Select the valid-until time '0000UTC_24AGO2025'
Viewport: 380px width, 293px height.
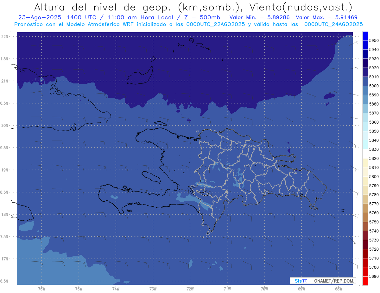(333, 24)
